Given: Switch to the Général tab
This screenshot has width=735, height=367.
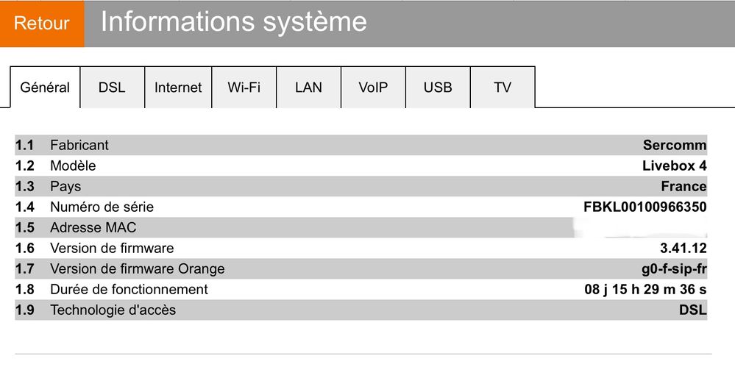Looking at the screenshot, I should [x=45, y=88].
